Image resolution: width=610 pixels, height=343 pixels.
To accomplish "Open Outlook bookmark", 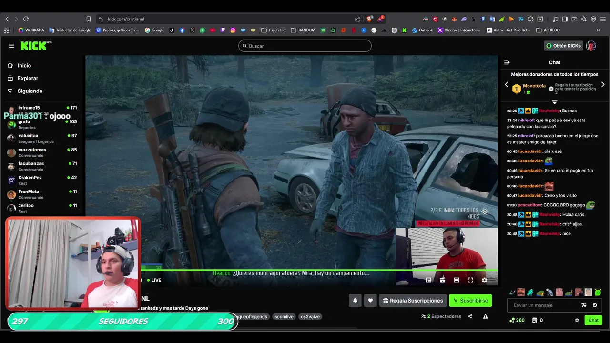I will 422,30.
